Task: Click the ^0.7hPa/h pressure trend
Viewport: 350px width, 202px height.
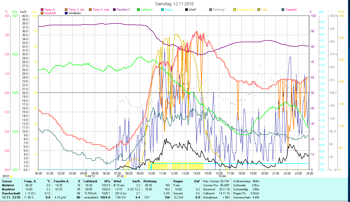Action: (91, 193)
